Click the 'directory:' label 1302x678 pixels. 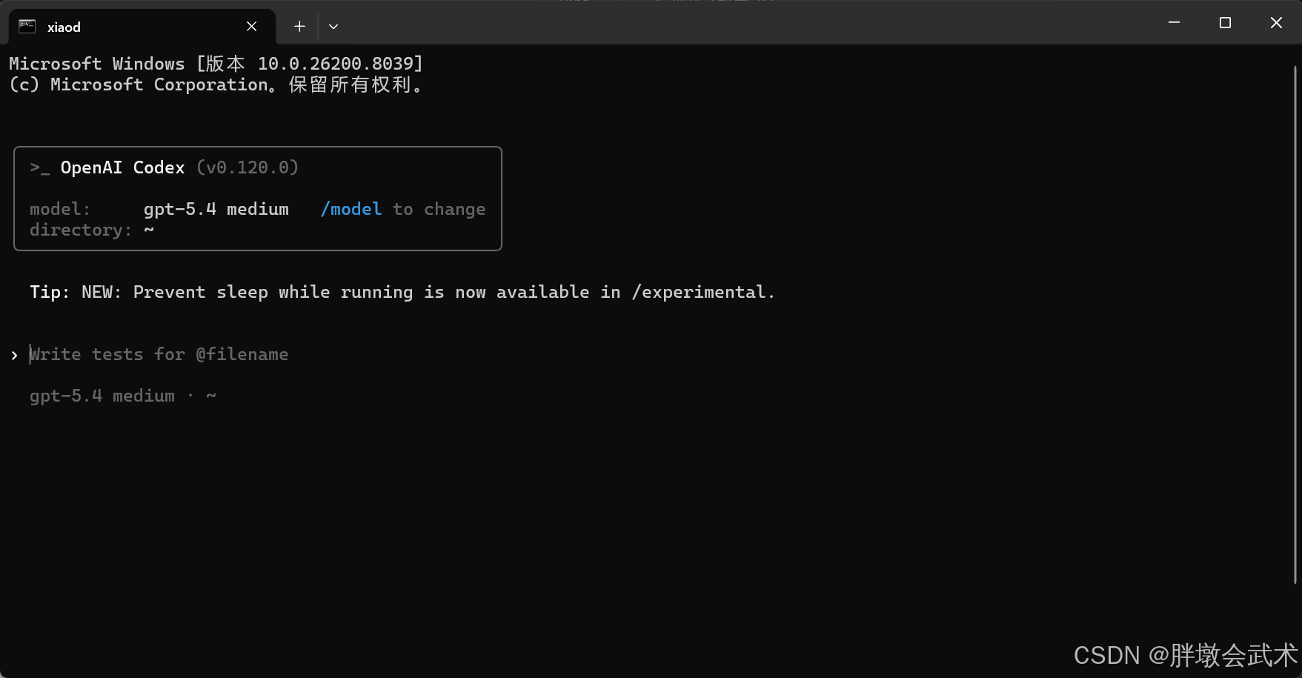point(81,230)
